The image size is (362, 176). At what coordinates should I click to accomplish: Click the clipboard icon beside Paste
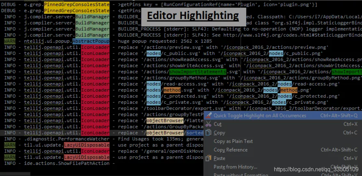pos(208,158)
